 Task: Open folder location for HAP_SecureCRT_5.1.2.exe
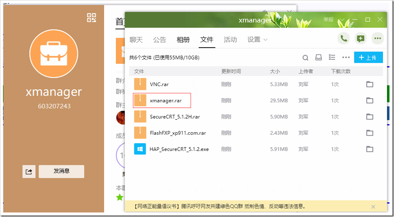[x=369, y=149]
